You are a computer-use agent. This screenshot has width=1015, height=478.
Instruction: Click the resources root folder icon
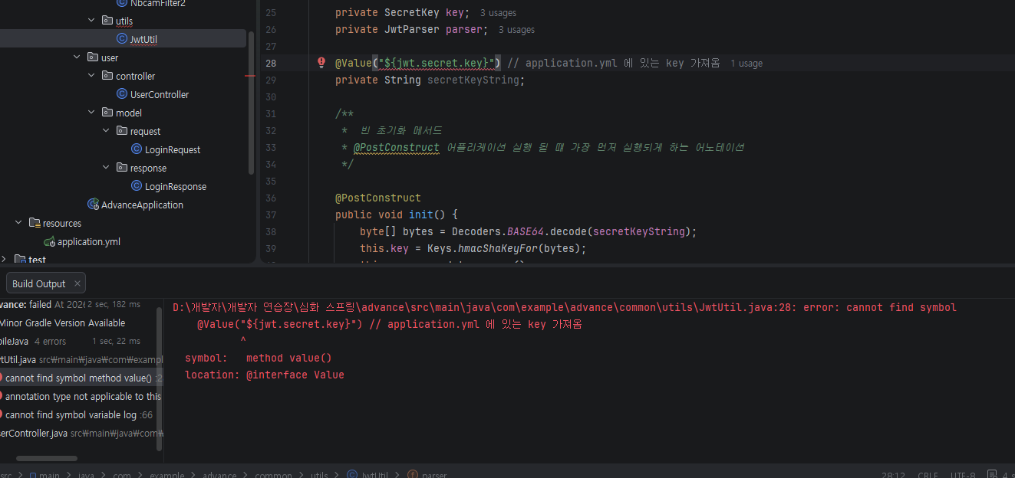click(x=34, y=223)
